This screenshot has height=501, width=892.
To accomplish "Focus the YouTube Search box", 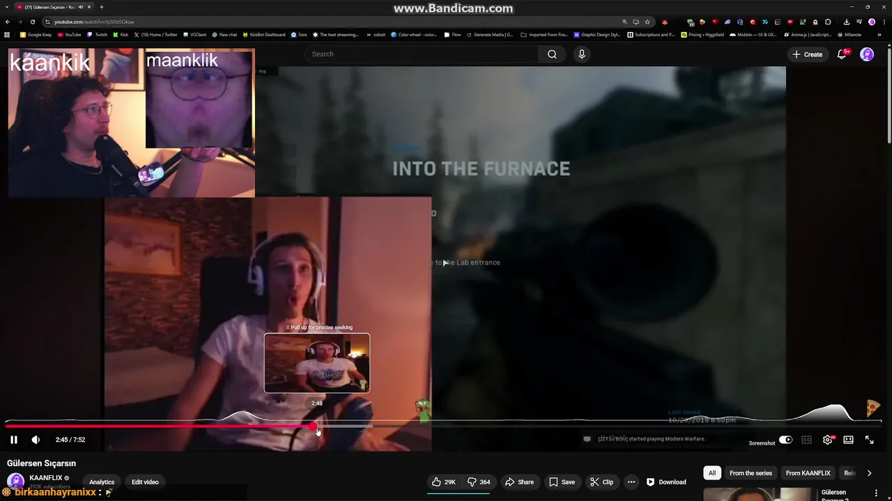I will tap(422, 54).
